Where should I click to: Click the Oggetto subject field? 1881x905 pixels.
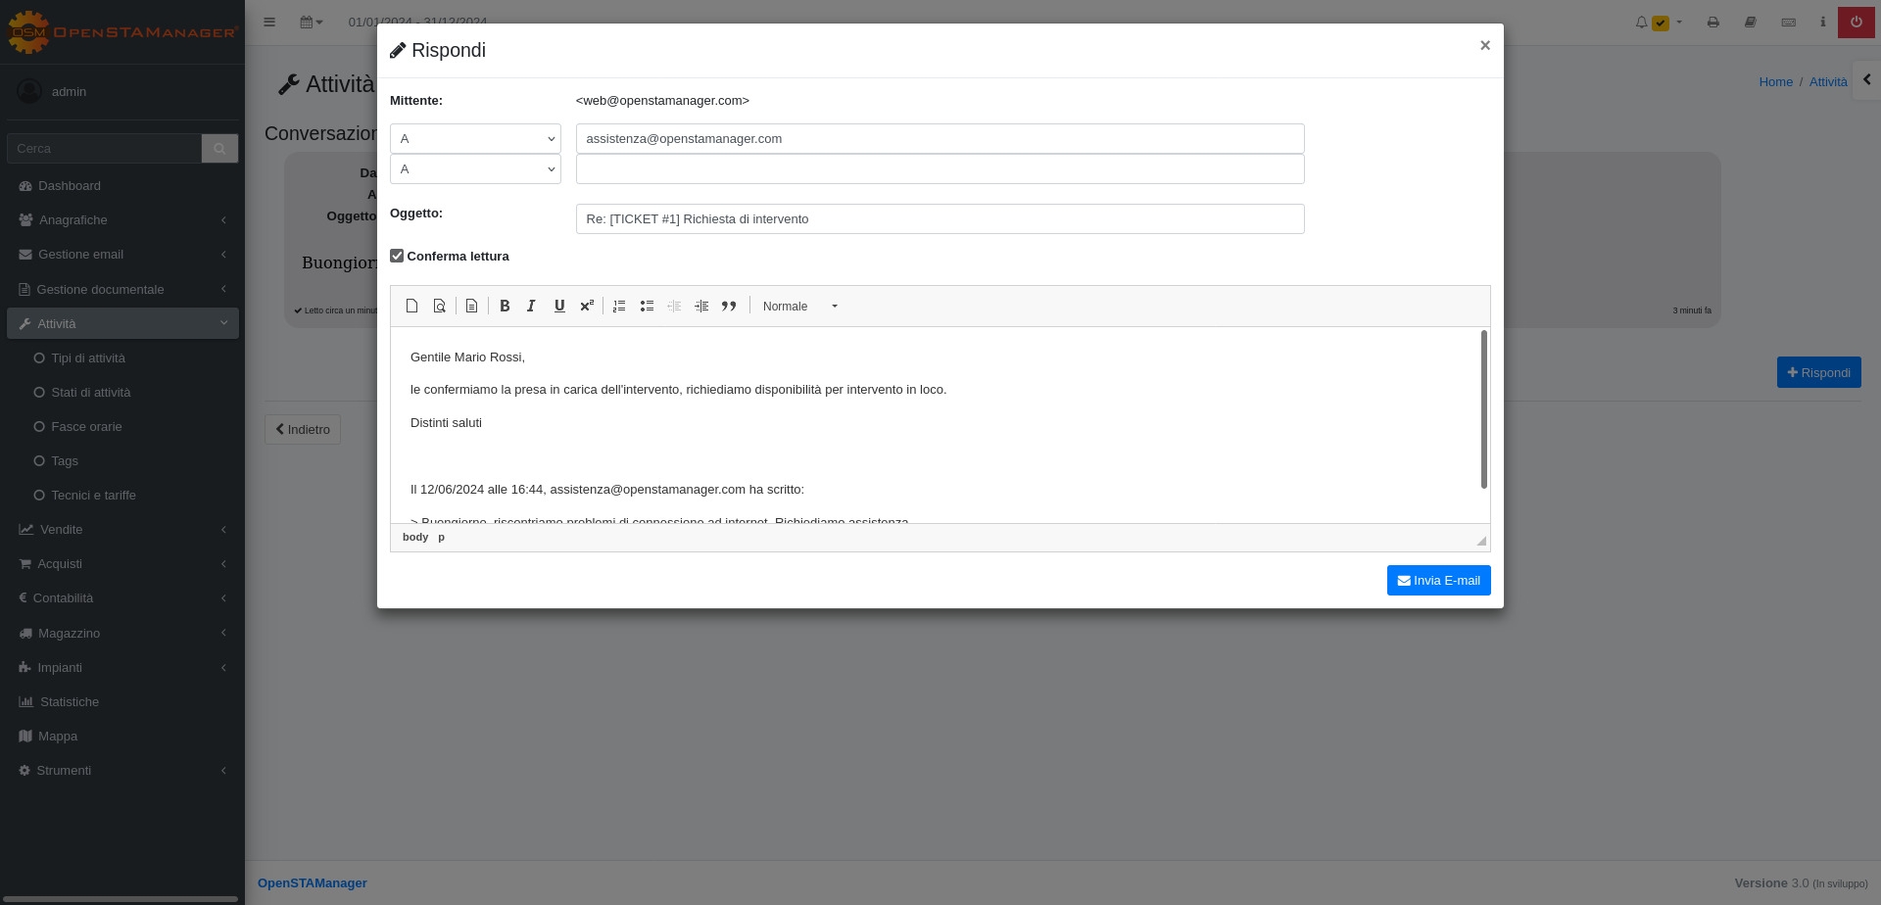point(940,219)
